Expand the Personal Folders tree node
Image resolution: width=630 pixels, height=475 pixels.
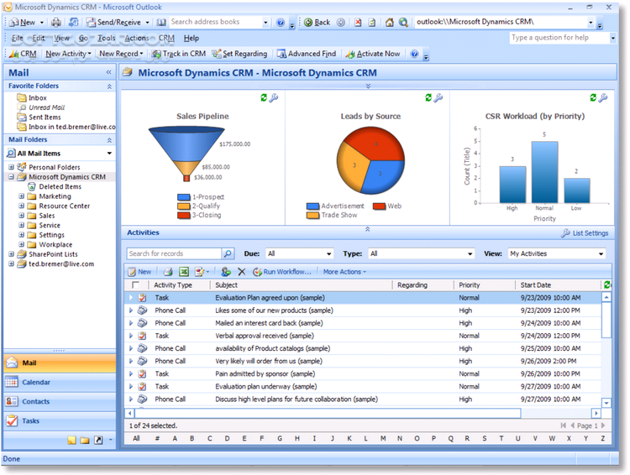[11, 167]
